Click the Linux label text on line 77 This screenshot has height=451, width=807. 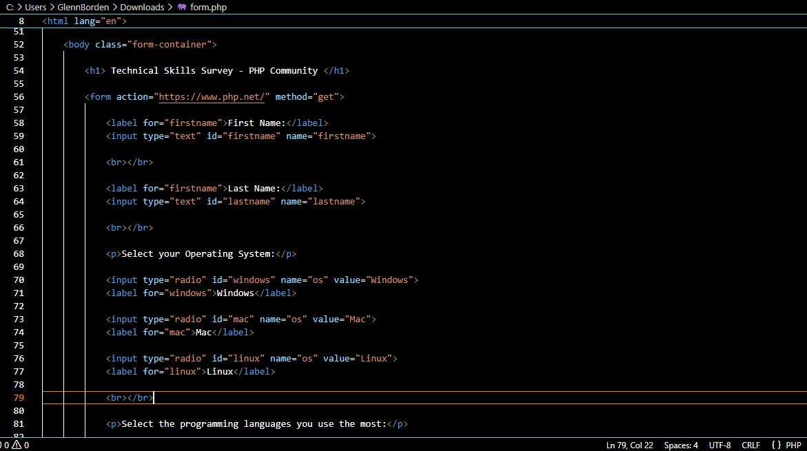point(220,371)
